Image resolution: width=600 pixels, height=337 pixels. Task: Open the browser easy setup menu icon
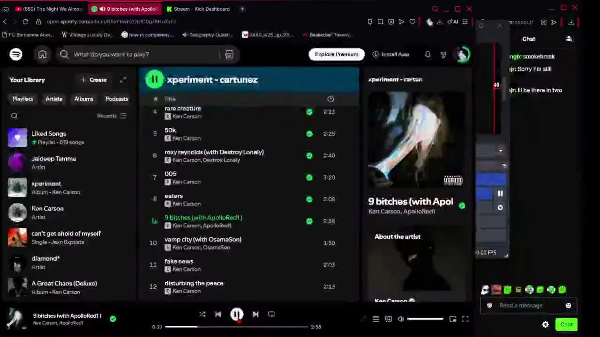(x=465, y=22)
